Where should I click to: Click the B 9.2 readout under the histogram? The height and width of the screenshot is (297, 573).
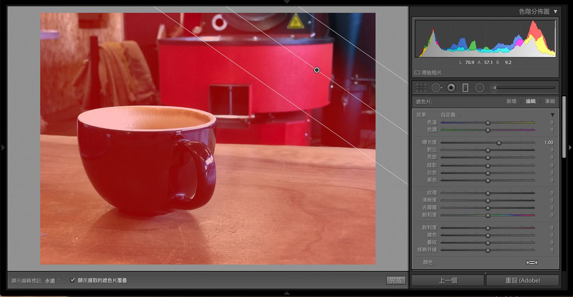504,62
